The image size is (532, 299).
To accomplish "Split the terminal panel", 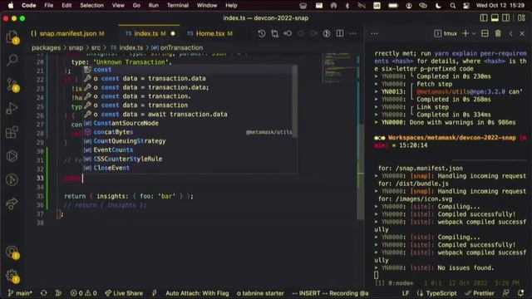I will pyautogui.click(x=485, y=33).
